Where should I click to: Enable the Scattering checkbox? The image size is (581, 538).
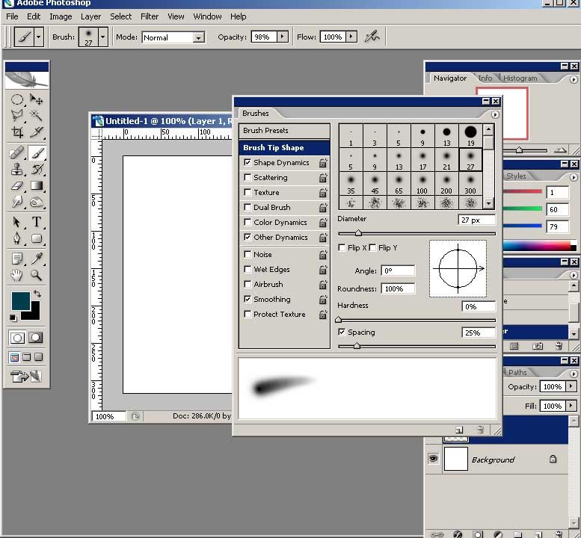[248, 177]
